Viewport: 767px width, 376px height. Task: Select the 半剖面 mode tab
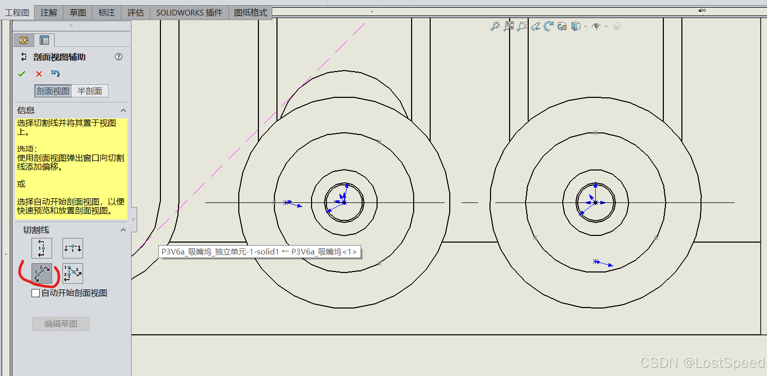90,91
